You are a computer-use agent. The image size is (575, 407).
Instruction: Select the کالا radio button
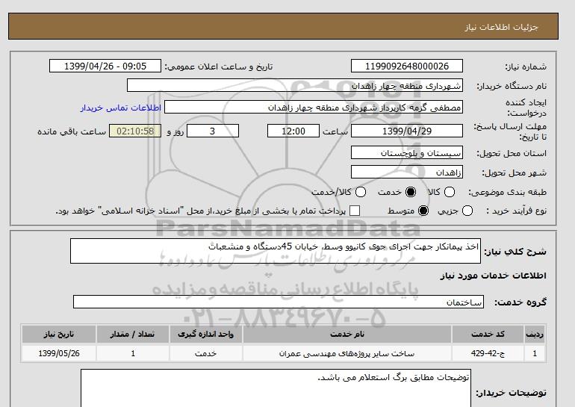450,192
